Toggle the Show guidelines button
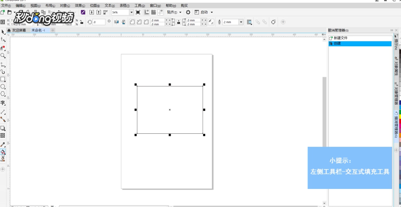401x207 pixels. point(160,12)
